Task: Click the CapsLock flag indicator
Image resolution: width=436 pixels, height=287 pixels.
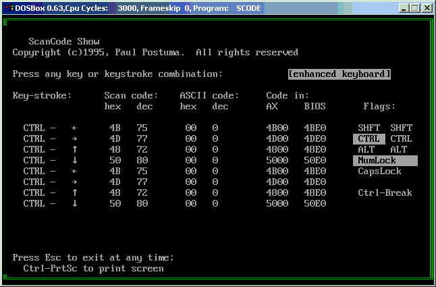Action: coord(379,172)
